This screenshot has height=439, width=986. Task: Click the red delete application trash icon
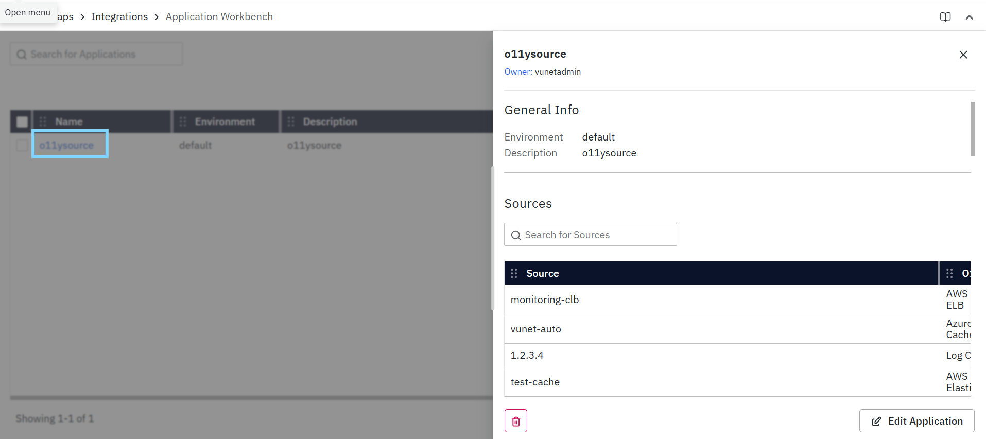515,421
